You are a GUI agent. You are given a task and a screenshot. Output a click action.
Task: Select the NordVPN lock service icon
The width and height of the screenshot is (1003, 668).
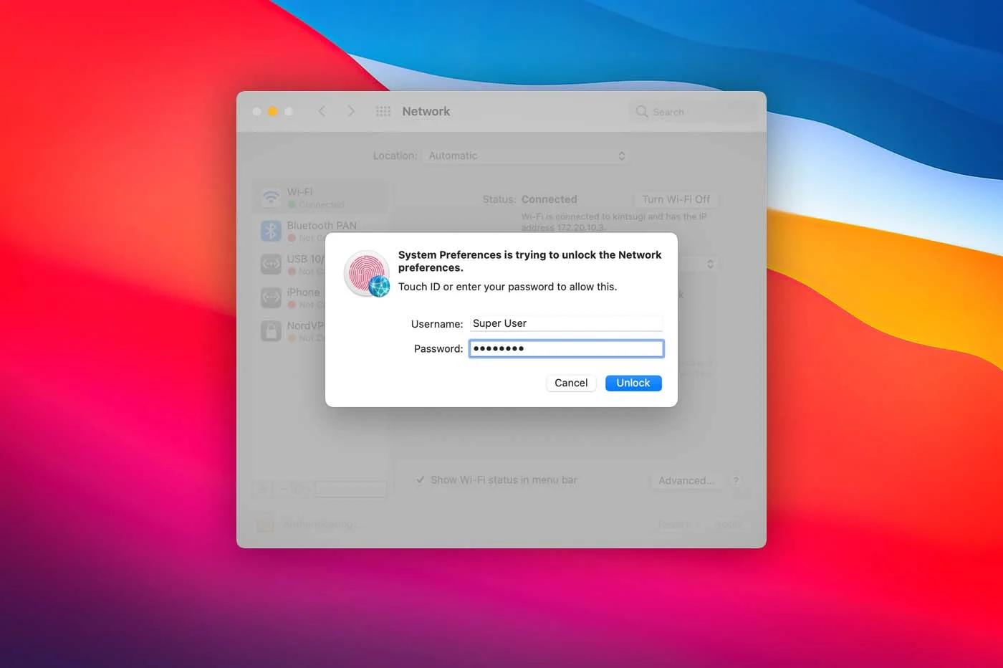click(x=271, y=331)
